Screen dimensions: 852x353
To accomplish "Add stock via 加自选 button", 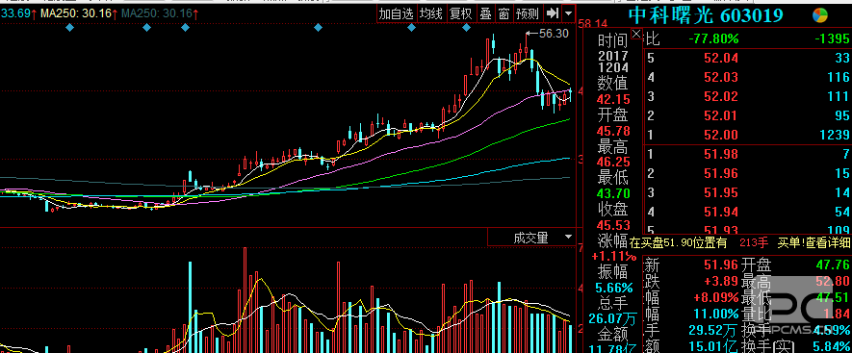I will point(396,13).
